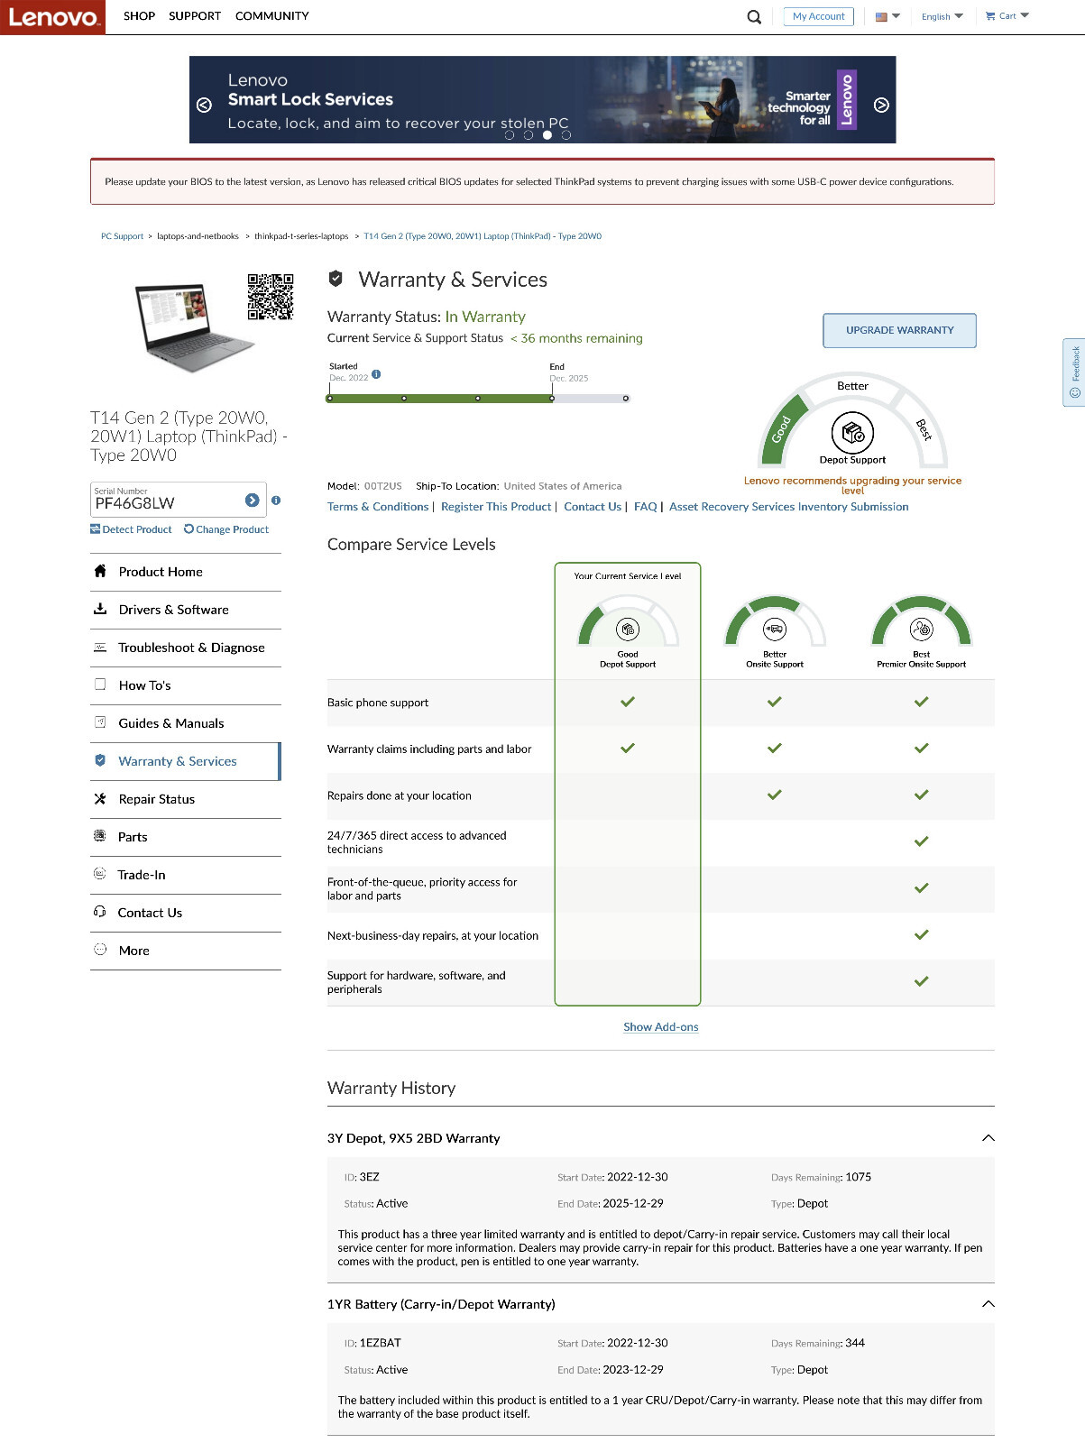Select the More item in sidebar
1085x1443 pixels.
[x=186, y=951]
